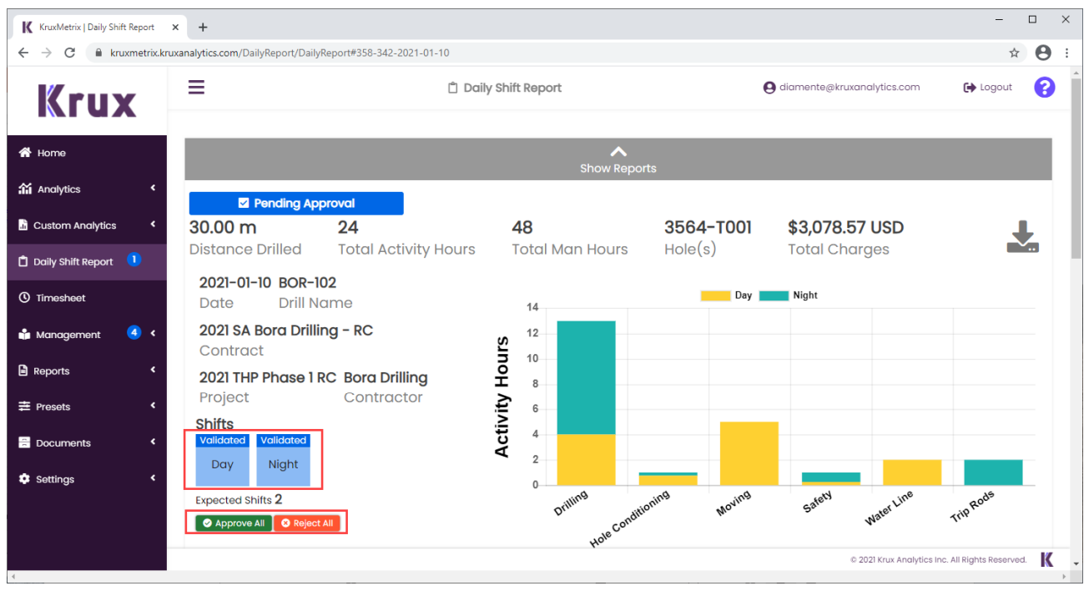The width and height of the screenshot is (1089, 591).
Task: Click the Timesheet clock icon
Action: pyautogui.click(x=24, y=298)
